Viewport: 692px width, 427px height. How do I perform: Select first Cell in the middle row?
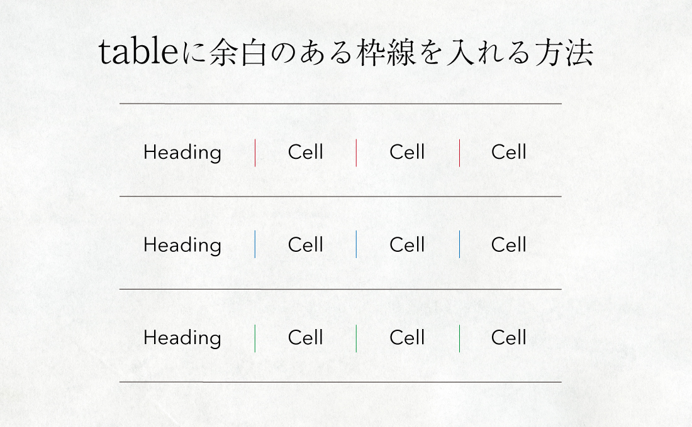[x=306, y=245]
